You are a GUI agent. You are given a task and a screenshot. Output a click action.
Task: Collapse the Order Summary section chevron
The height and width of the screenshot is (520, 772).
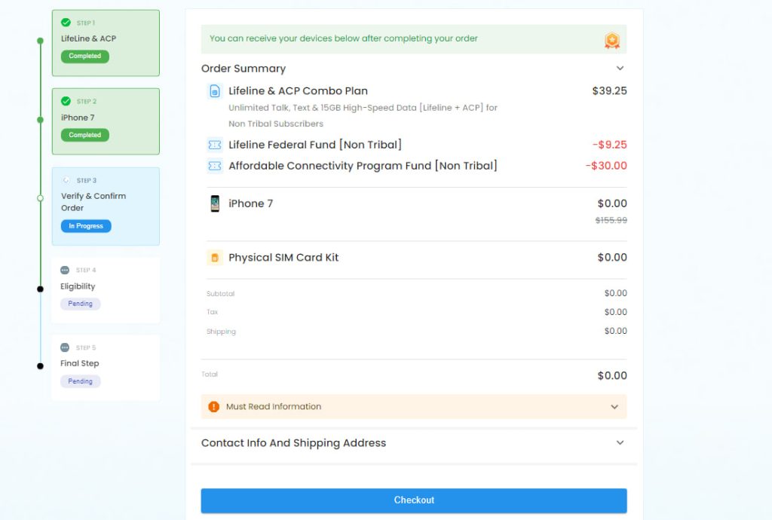[620, 69]
